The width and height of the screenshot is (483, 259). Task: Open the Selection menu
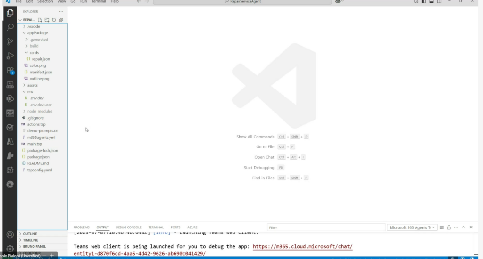[45, 1]
